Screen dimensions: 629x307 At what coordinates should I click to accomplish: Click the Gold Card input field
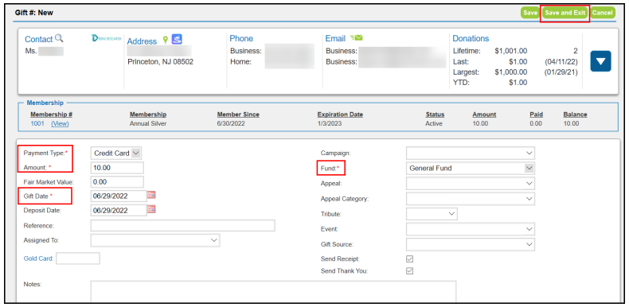(x=78, y=258)
